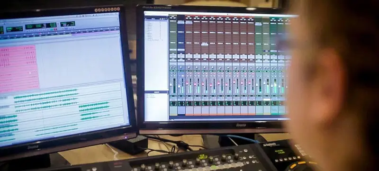The image size is (379, 171).
Task: Click the pan knob on the blue mixer strip
Action: pos(181,68)
